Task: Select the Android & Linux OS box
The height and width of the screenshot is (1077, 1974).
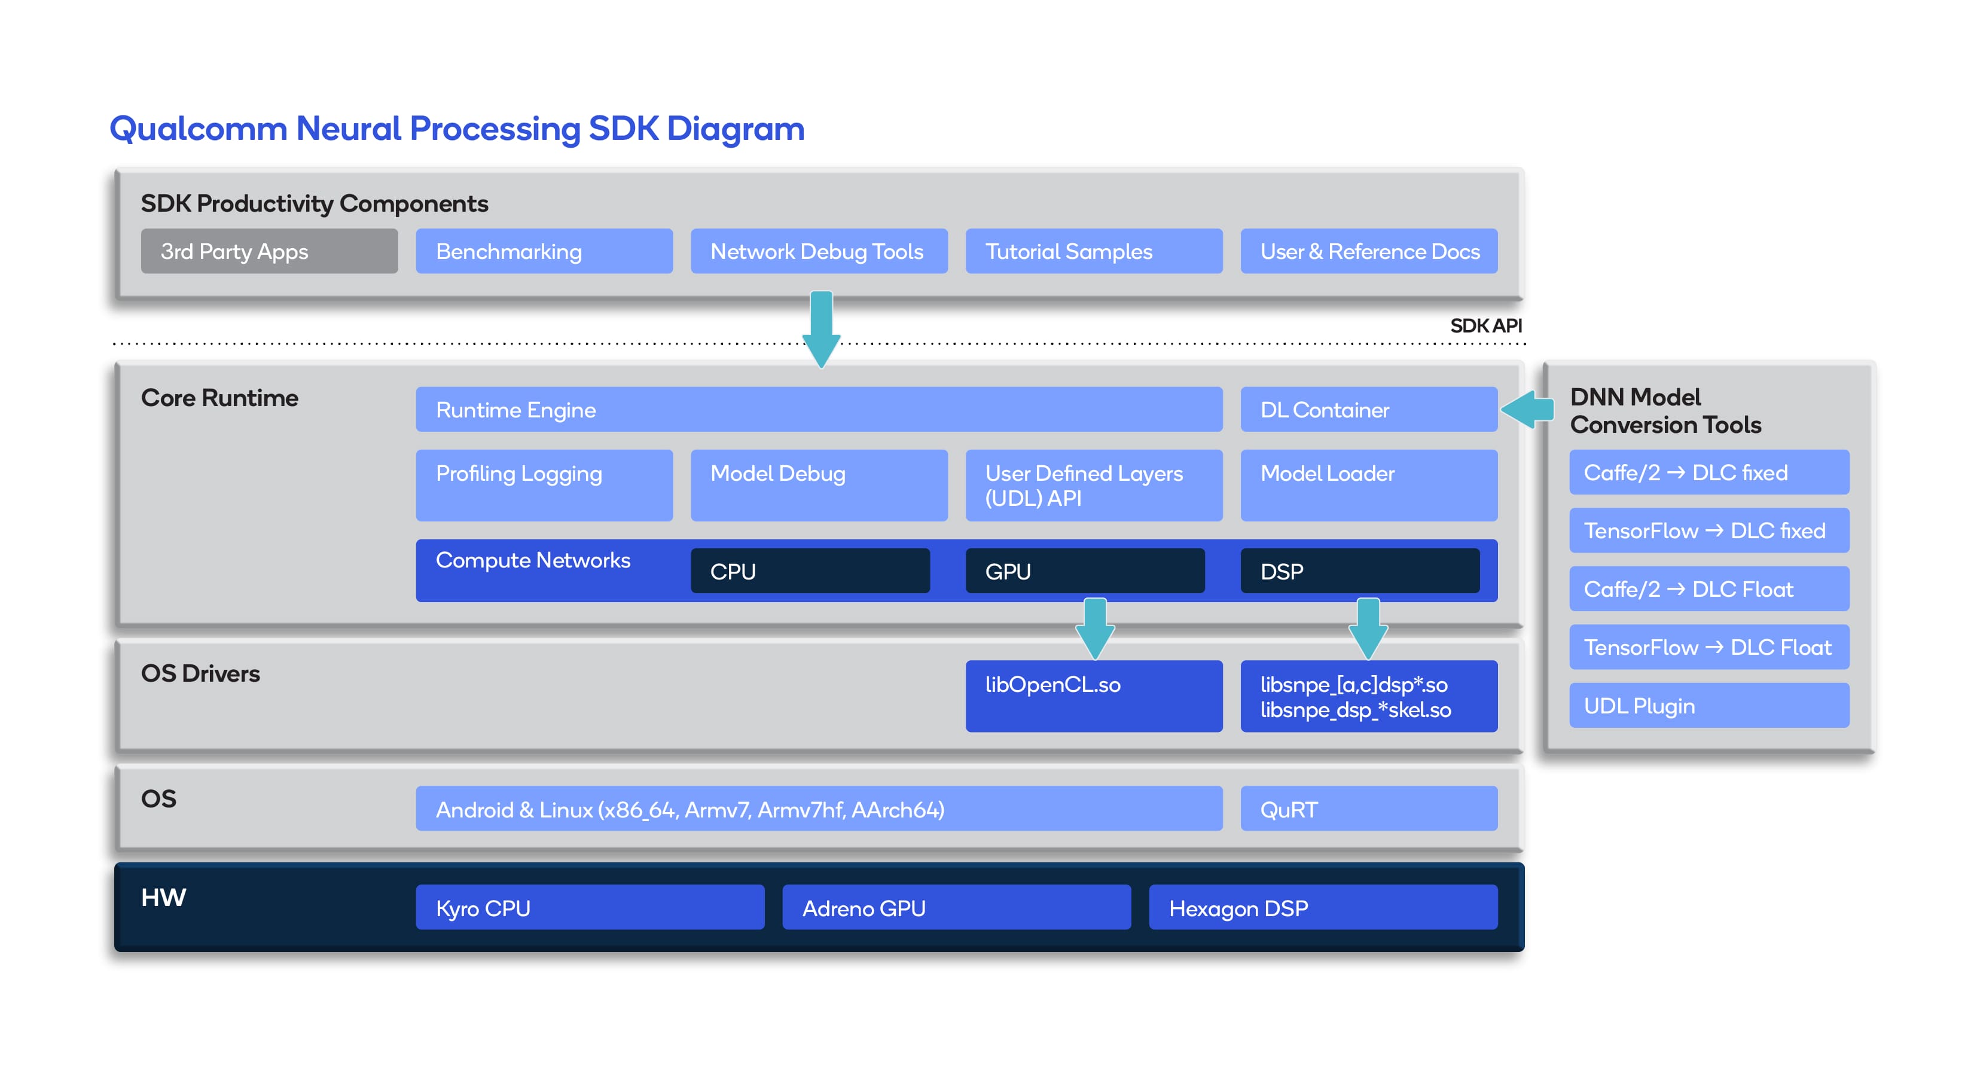Action: click(819, 808)
